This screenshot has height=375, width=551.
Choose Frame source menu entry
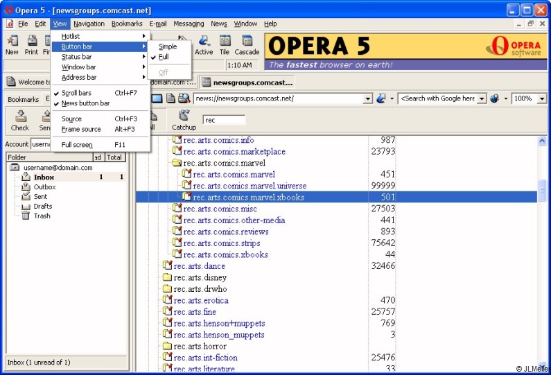point(101,129)
